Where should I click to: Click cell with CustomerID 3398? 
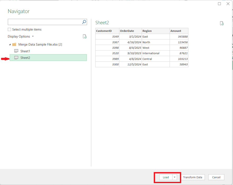107,48
